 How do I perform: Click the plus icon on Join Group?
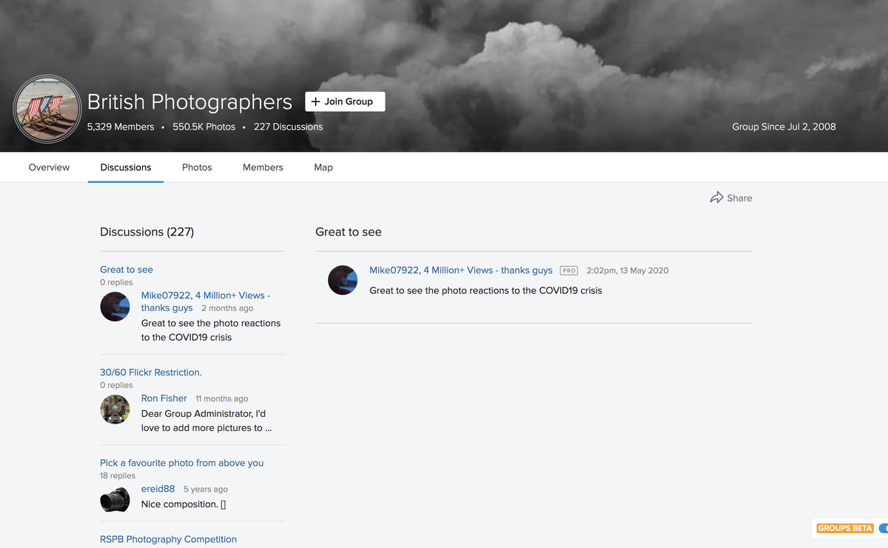click(x=316, y=101)
